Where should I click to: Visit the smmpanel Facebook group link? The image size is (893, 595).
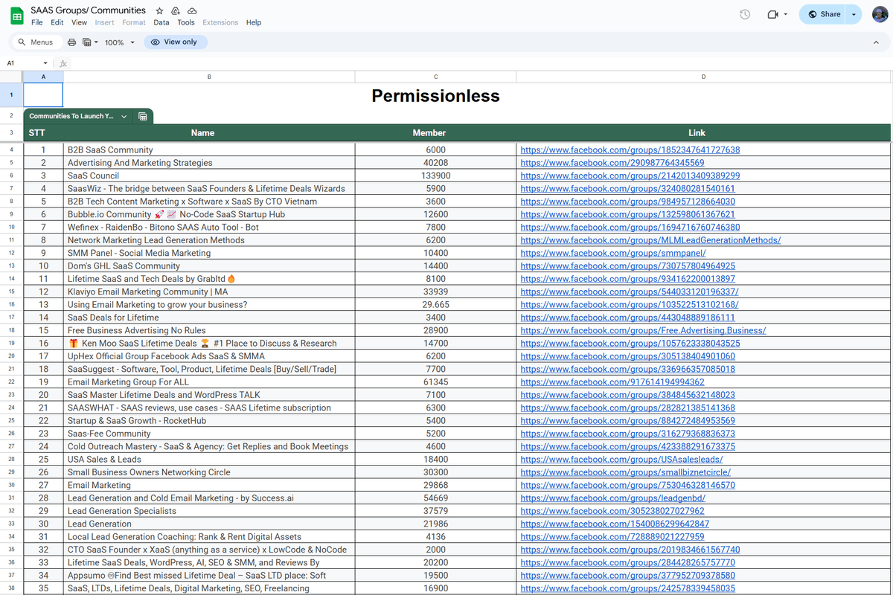pyautogui.click(x=613, y=253)
